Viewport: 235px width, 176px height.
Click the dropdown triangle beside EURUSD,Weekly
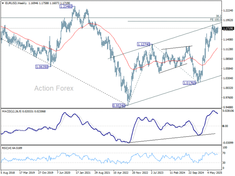pyautogui.click(x=3, y=3)
